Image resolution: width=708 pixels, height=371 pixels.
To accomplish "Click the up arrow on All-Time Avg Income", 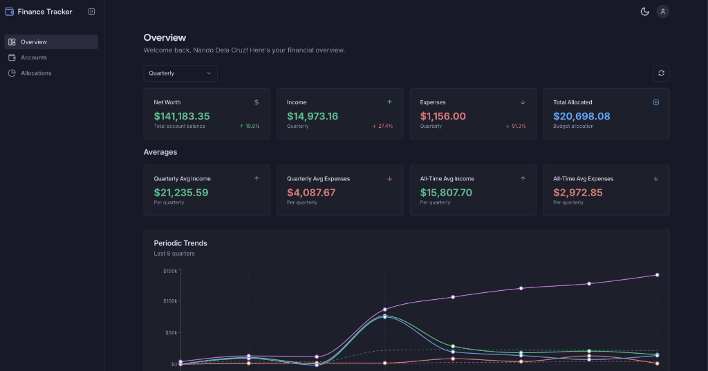I will [x=523, y=179].
